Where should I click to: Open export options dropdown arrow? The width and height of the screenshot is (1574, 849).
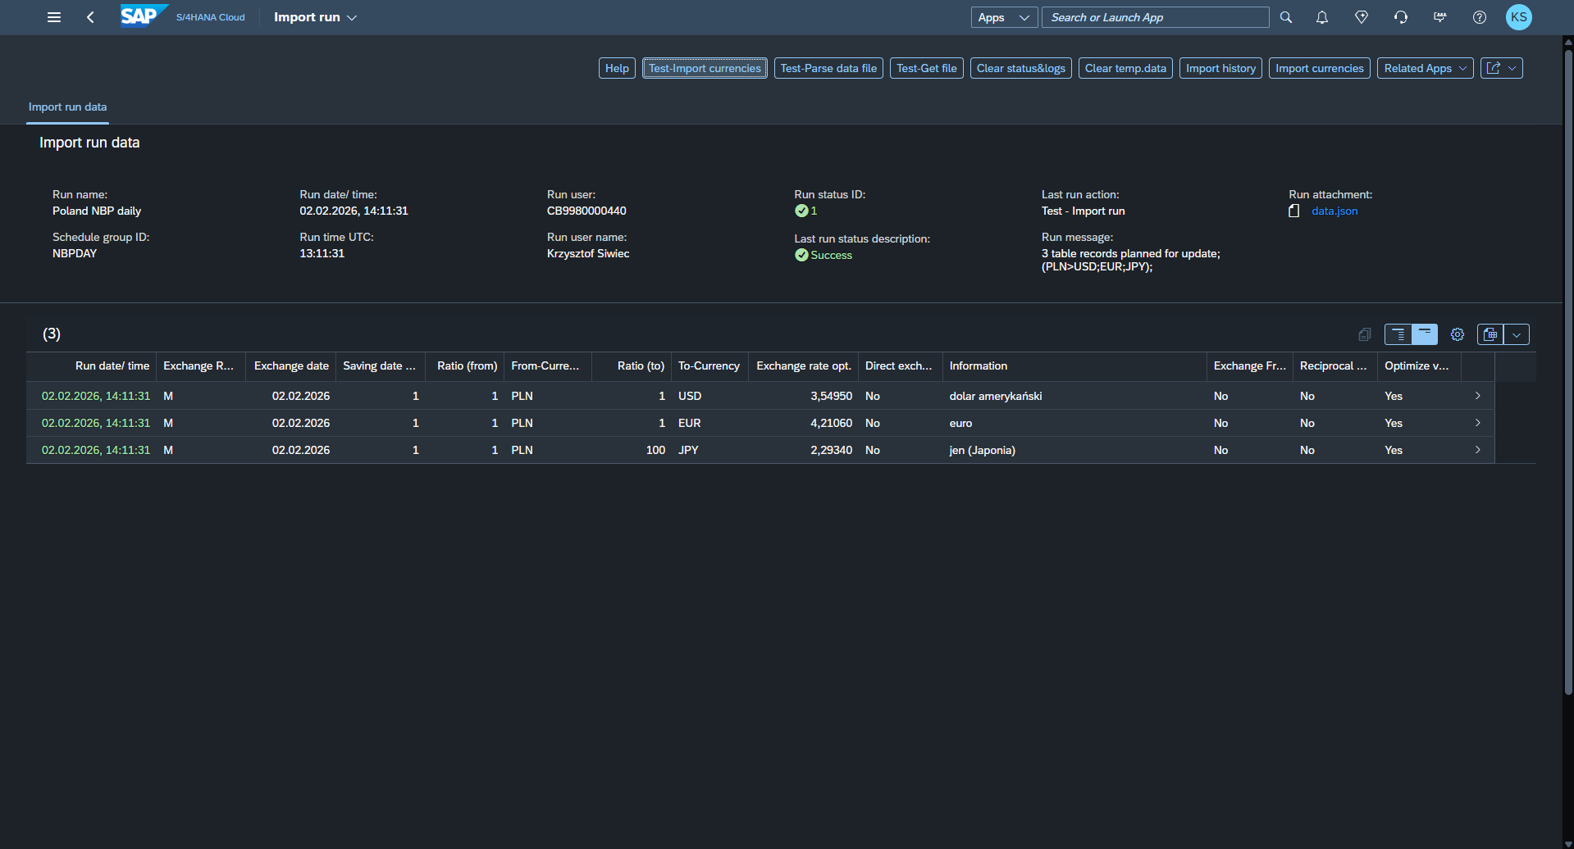pos(1517,334)
